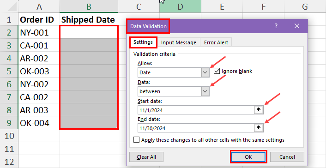The image size is (326, 168).
Task: Click the Data Validation dialog title bar
Action: point(217,26)
